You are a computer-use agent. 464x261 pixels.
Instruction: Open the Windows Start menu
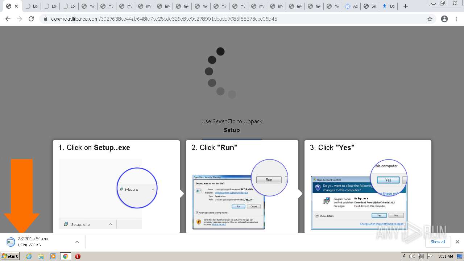(x=10, y=256)
